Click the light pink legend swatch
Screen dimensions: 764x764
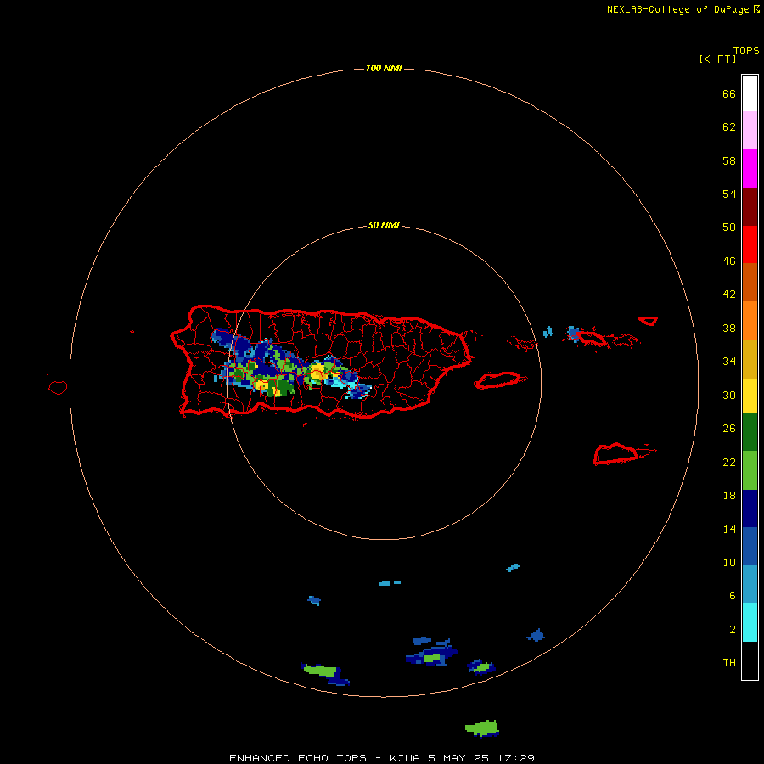pos(750,130)
